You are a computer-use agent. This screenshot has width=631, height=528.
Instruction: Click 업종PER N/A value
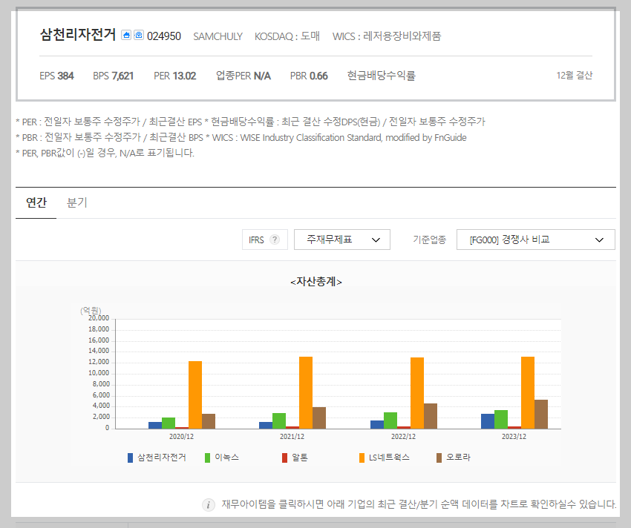(x=243, y=76)
